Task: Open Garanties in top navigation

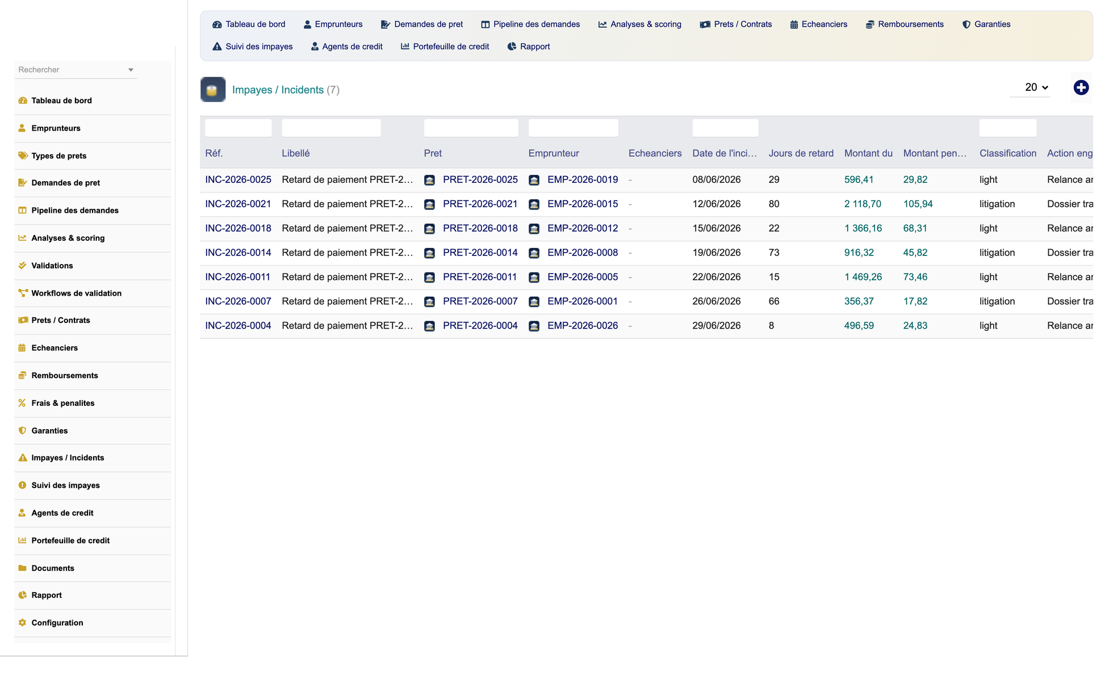Action: tap(986, 24)
